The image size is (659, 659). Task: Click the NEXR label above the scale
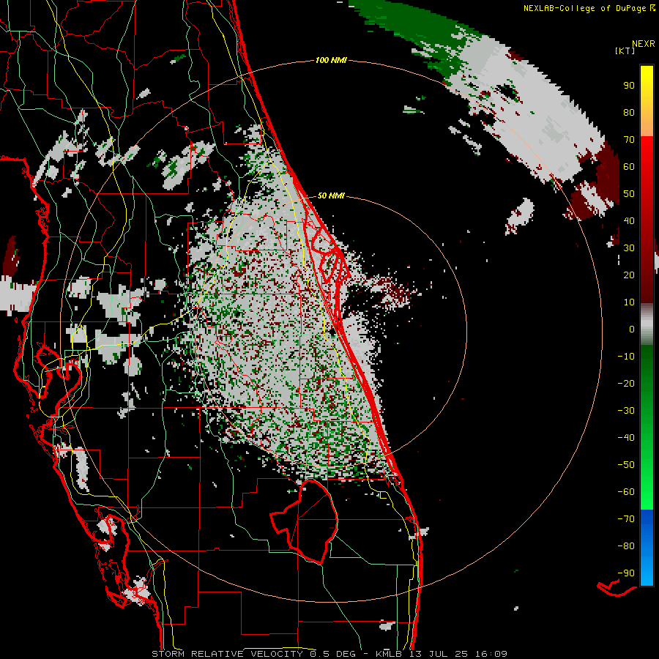[x=644, y=44]
